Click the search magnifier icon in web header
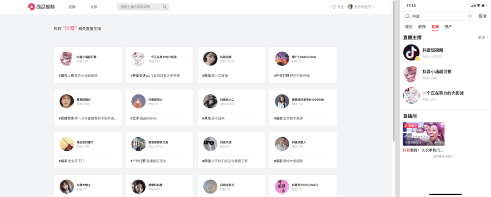The image size is (491, 197). pyautogui.click(x=165, y=7)
